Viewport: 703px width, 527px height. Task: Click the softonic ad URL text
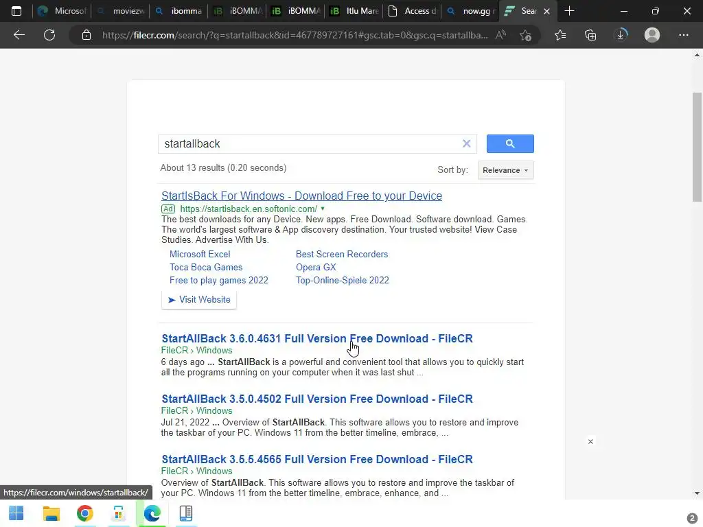(x=249, y=209)
